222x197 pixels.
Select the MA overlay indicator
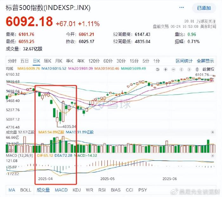[x=12, y=190]
